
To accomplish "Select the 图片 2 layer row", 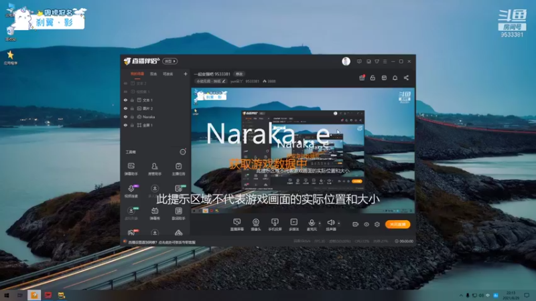I will (155, 108).
